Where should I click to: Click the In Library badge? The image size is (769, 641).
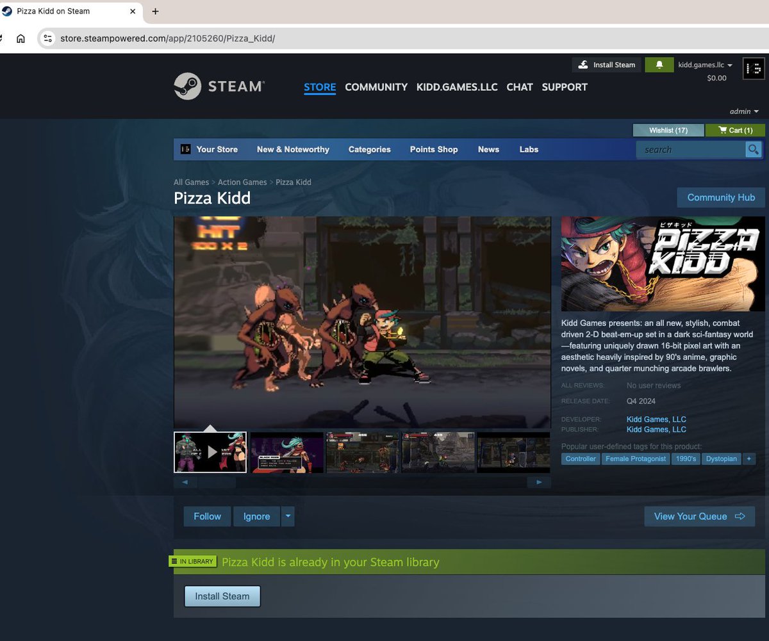192,561
